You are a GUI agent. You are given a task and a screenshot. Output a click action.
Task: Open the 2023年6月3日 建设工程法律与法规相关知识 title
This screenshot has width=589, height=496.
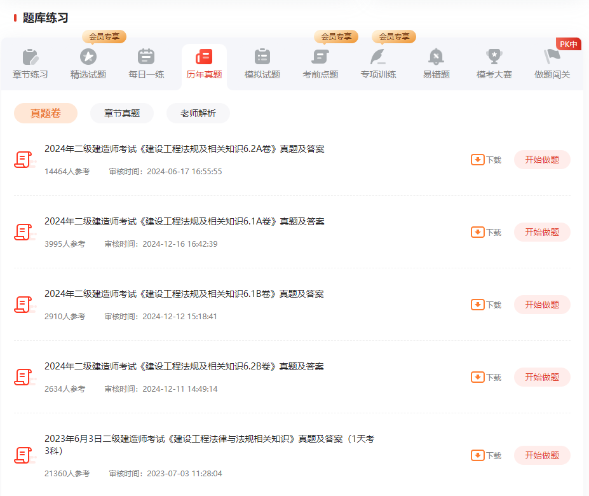click(209, 445)
